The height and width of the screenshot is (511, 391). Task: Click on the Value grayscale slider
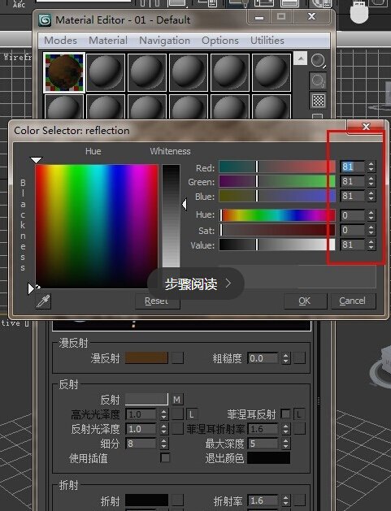[x=277, y=245]
